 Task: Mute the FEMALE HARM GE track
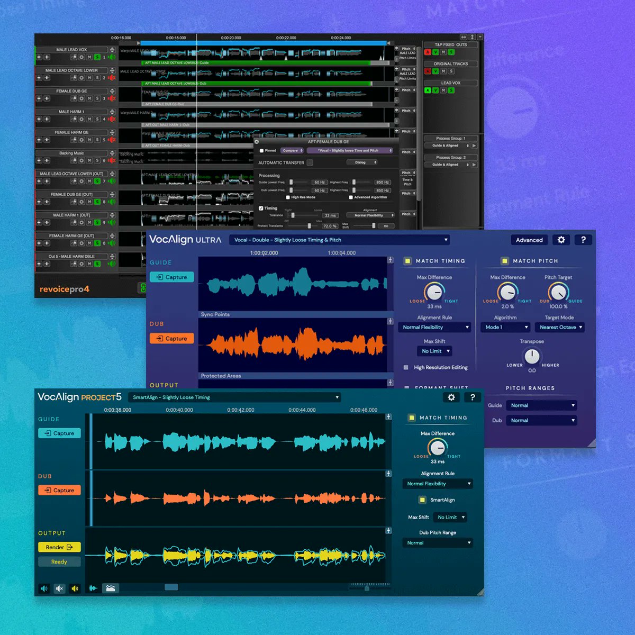(x=89, y=140)
